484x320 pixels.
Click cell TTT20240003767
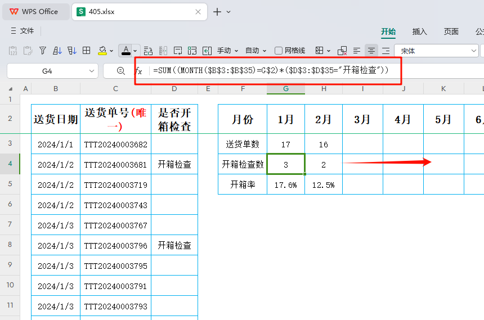pos(116,226)
